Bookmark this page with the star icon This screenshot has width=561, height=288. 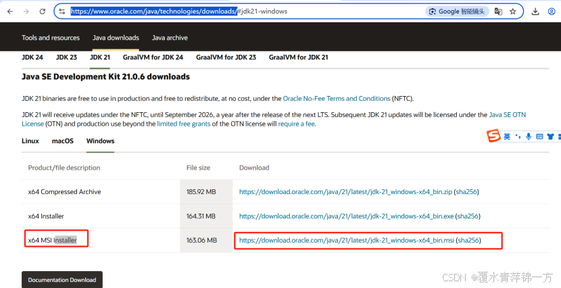(513, 11)
